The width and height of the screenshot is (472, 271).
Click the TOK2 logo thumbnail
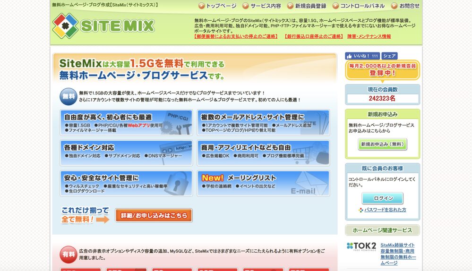(x=361, y=246)
